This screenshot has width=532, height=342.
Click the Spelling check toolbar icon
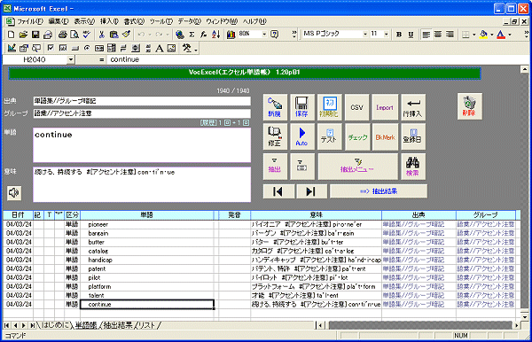86,35
